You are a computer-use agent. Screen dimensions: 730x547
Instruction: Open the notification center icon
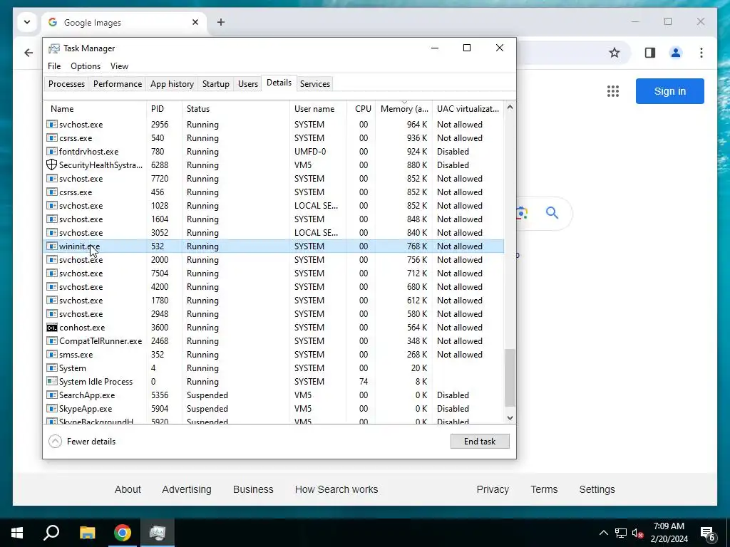click(x=708, y=533)
